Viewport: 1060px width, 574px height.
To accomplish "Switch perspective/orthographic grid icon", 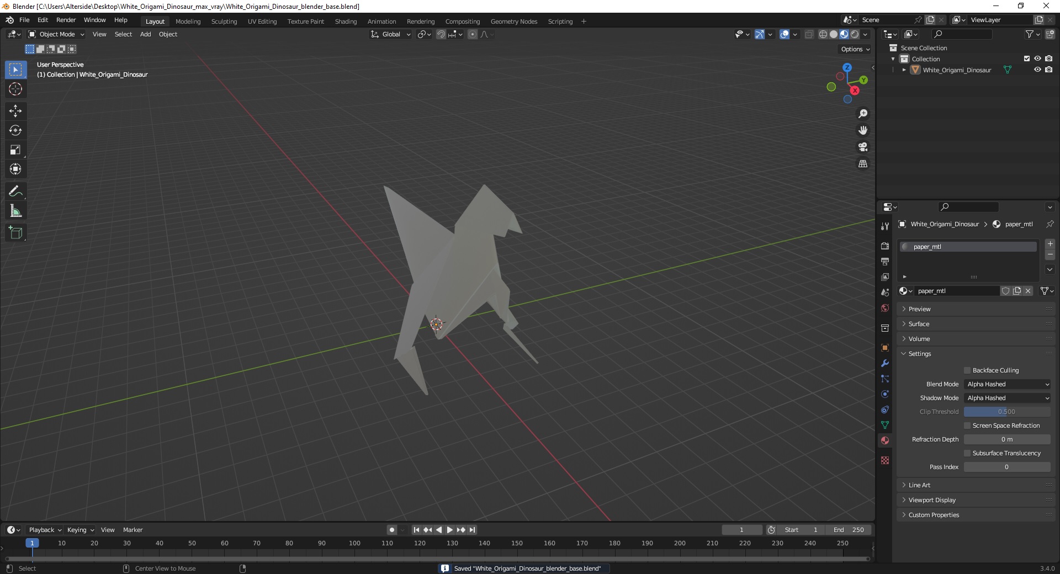I will tap(863, 163).
